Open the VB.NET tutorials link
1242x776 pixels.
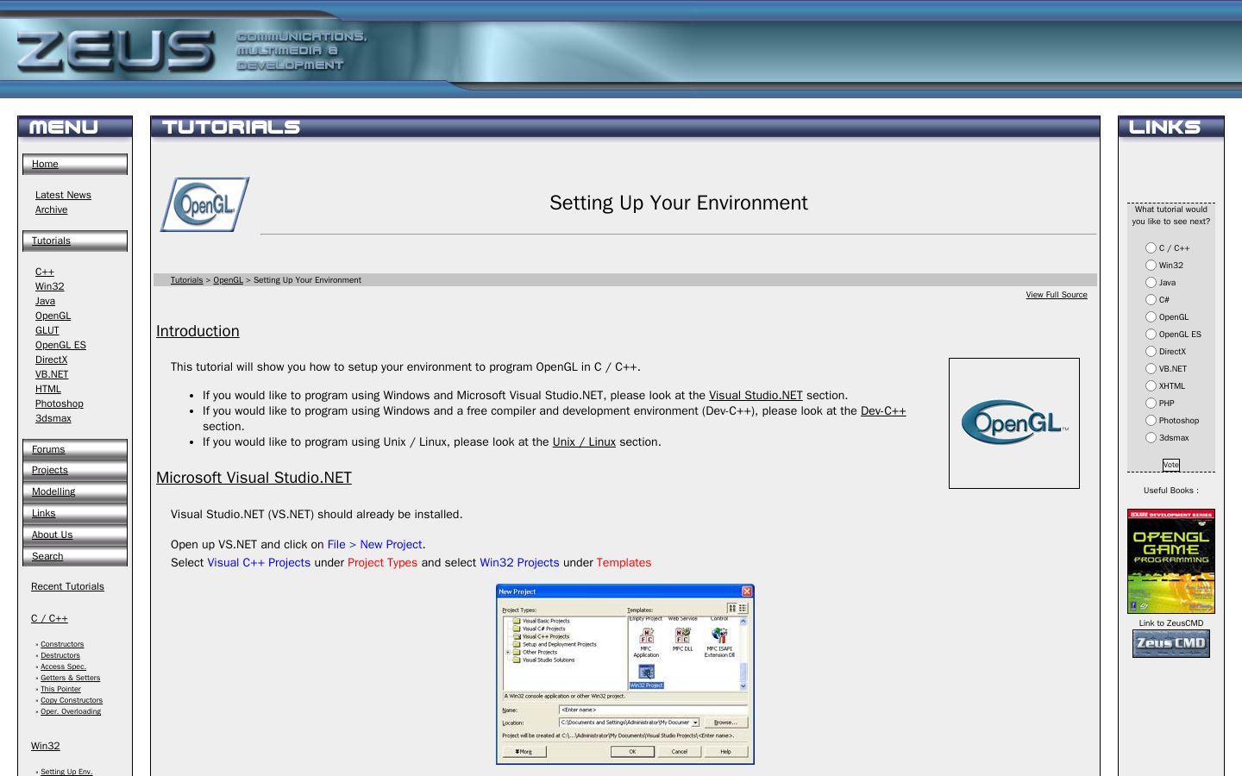[x=52, y=374]
